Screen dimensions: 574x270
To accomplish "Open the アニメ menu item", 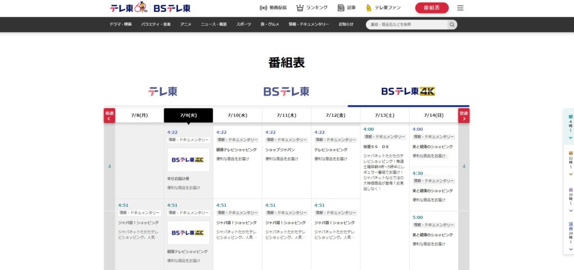I will 186,25.
